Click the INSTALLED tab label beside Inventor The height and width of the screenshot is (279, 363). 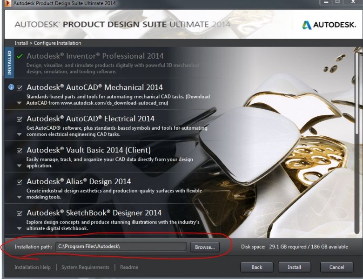9,62
